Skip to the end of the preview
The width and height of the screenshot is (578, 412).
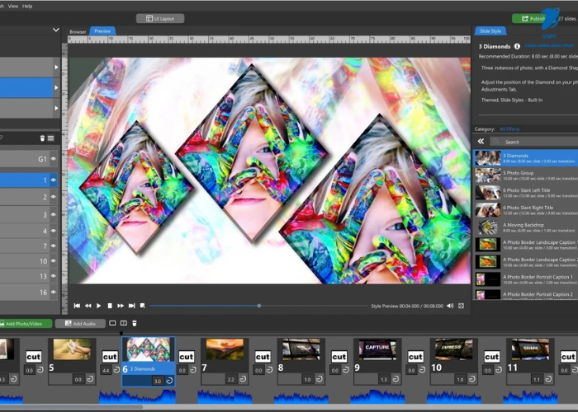click(x=131, y=306)
